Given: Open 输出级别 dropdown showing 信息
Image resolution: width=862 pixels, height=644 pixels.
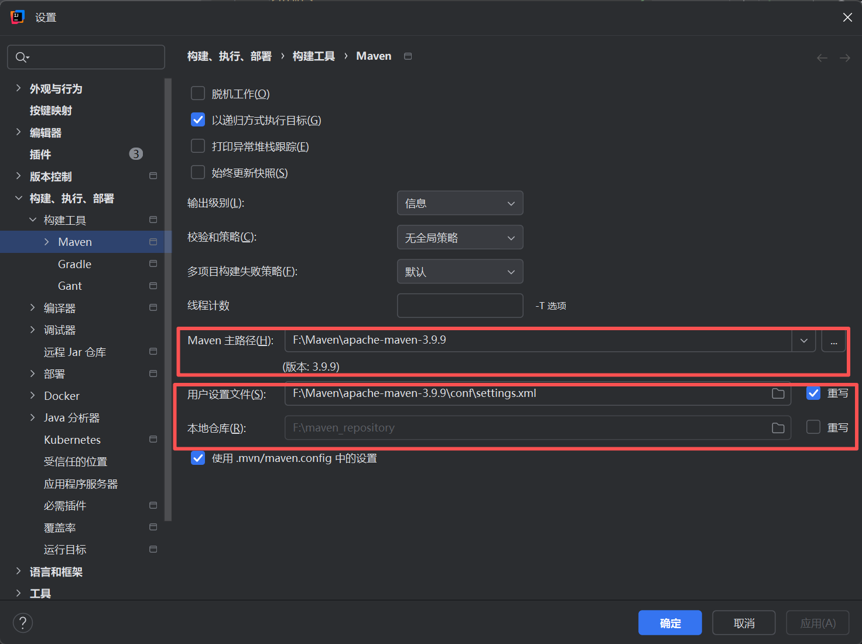Looking at the screenshot, I should 460,203.
